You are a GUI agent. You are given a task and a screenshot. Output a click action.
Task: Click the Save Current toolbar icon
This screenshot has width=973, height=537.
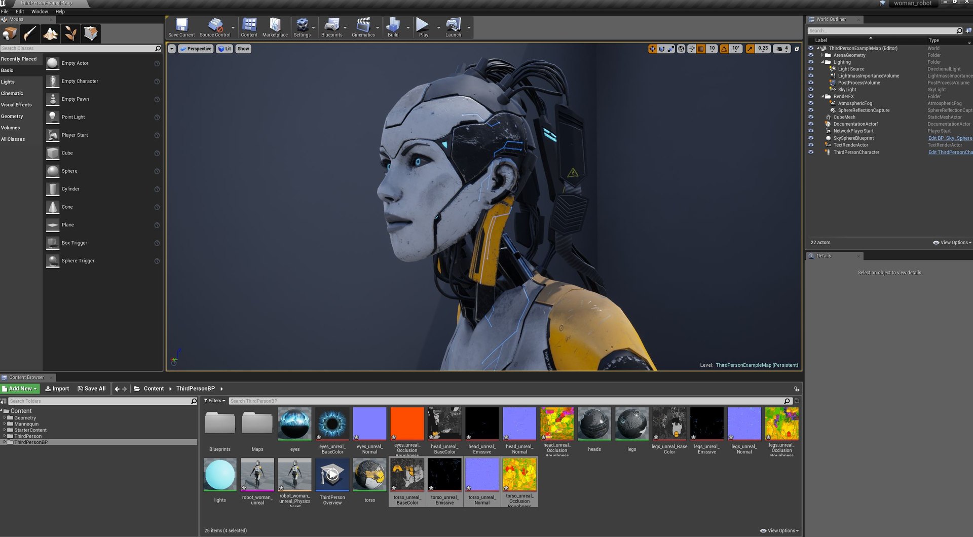[181, 27]
